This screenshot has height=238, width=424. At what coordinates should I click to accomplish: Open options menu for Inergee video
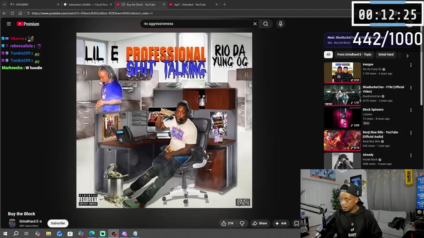[x=411, y=65]
